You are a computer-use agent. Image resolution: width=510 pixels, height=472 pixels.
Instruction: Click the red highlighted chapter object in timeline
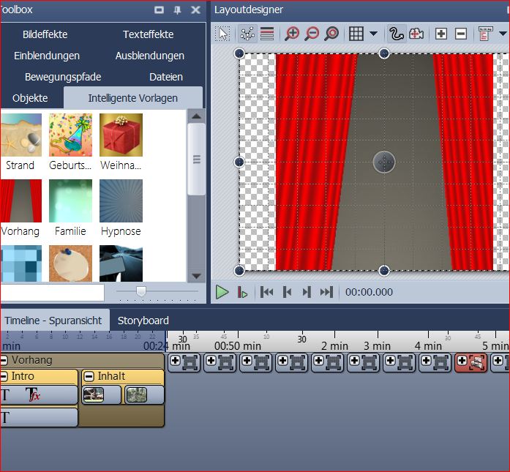[x=471, y=362]
